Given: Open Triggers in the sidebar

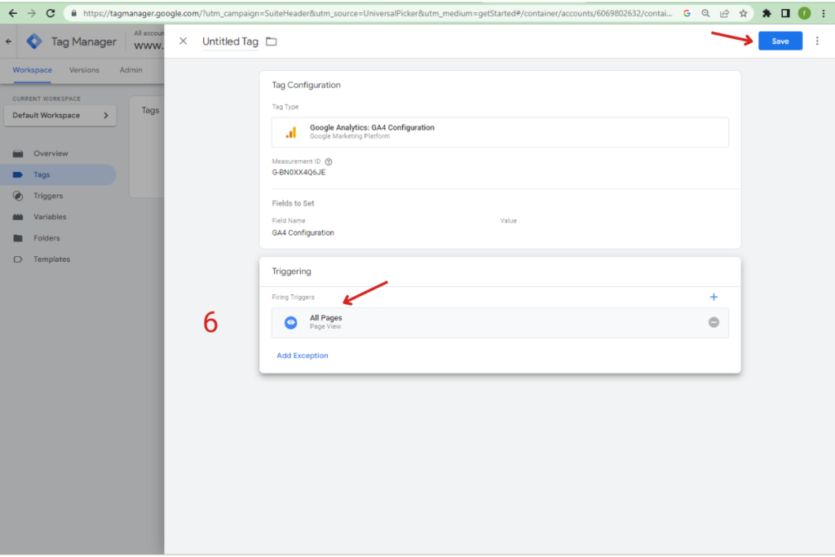Looking at the screenshot, I should click(48, 196).
